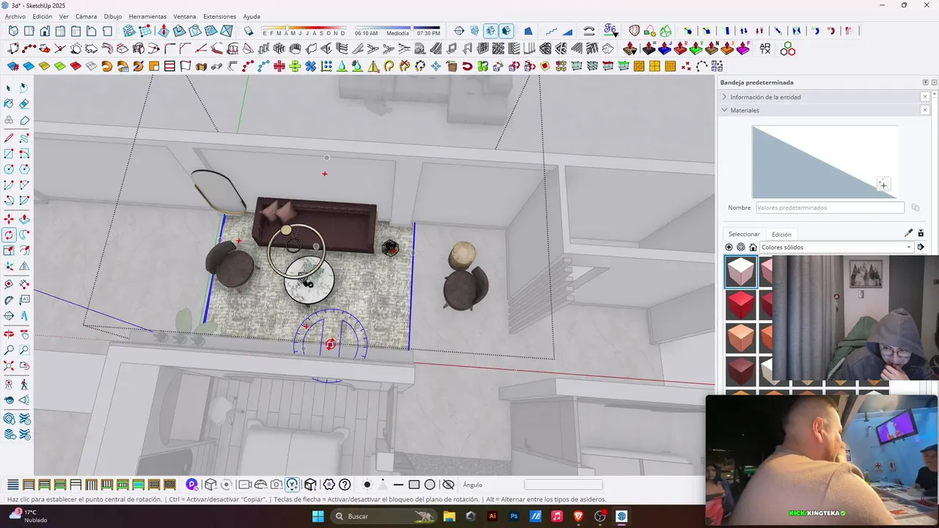Choose the Eraser tool
The width and height of the screenshot is (939, 528).
click(24, 104)
